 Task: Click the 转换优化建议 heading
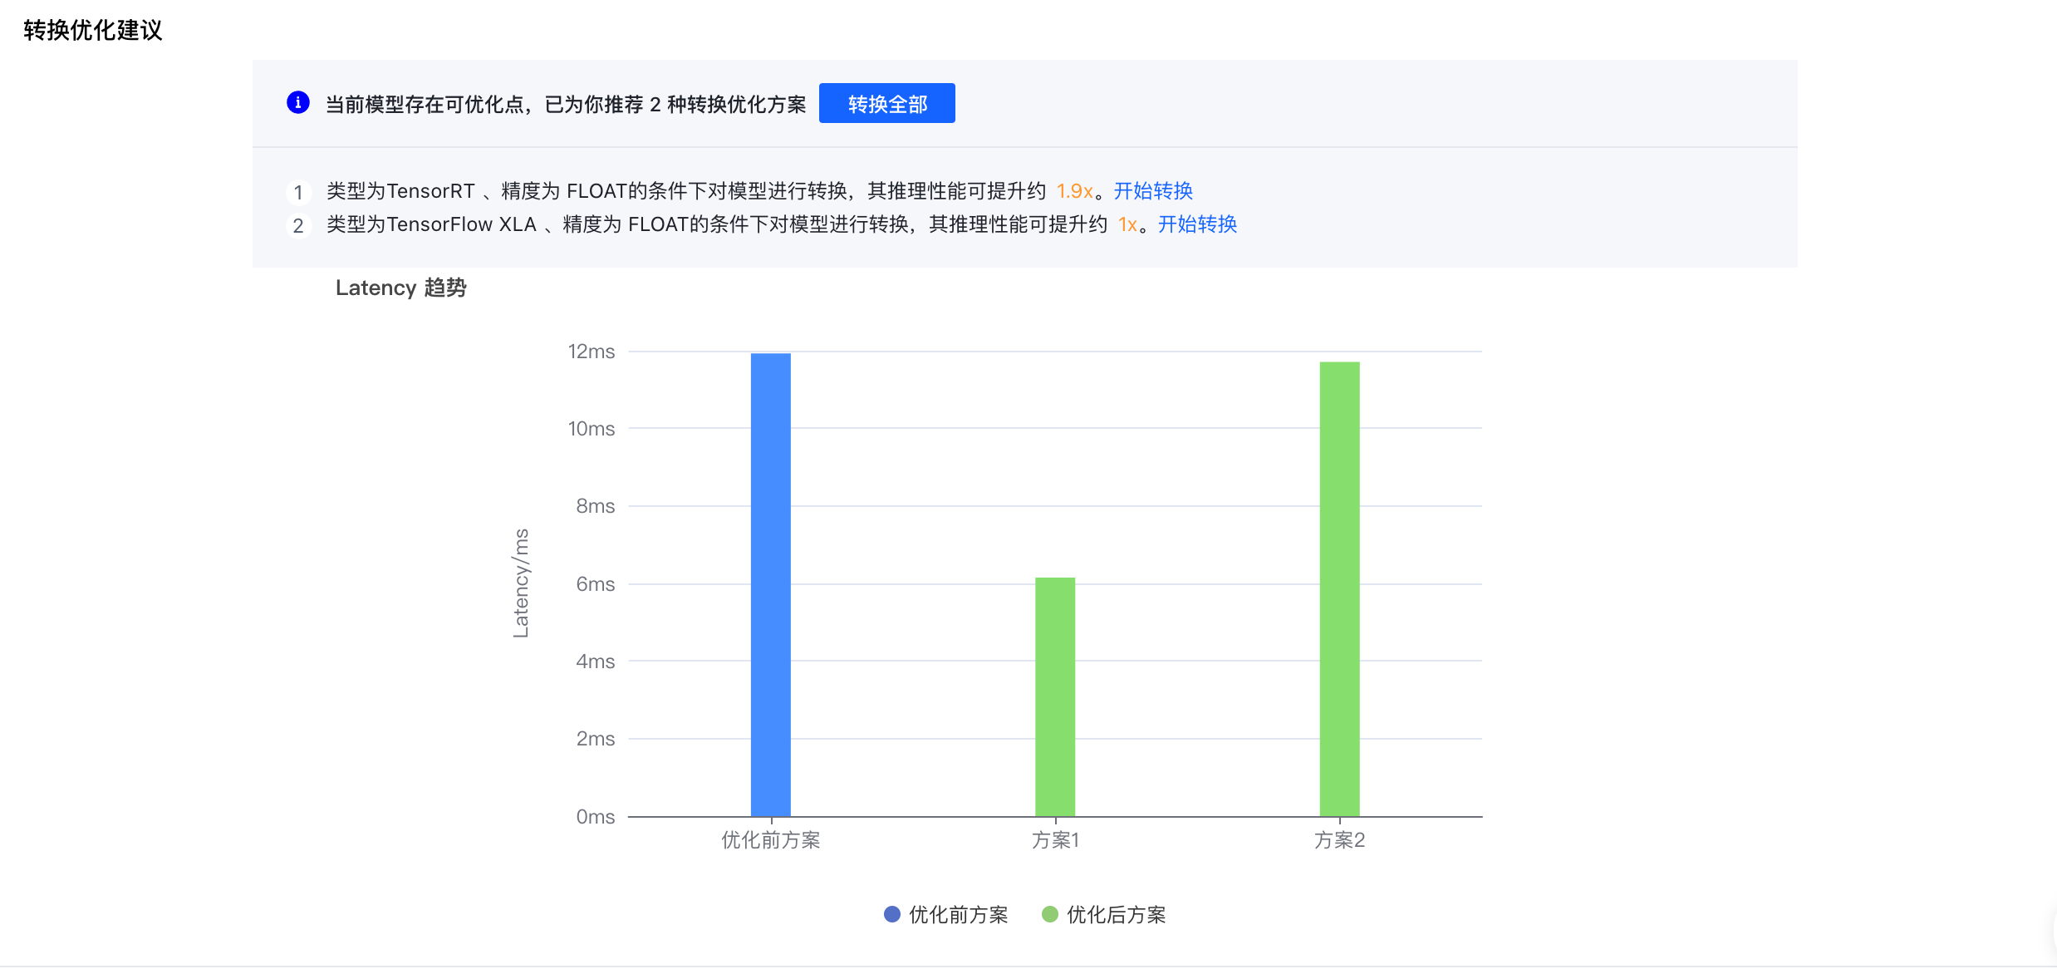point(92,31)
